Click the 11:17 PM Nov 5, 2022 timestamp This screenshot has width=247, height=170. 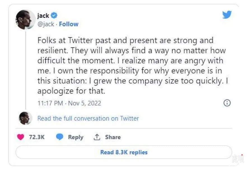(x=69, y=103)
